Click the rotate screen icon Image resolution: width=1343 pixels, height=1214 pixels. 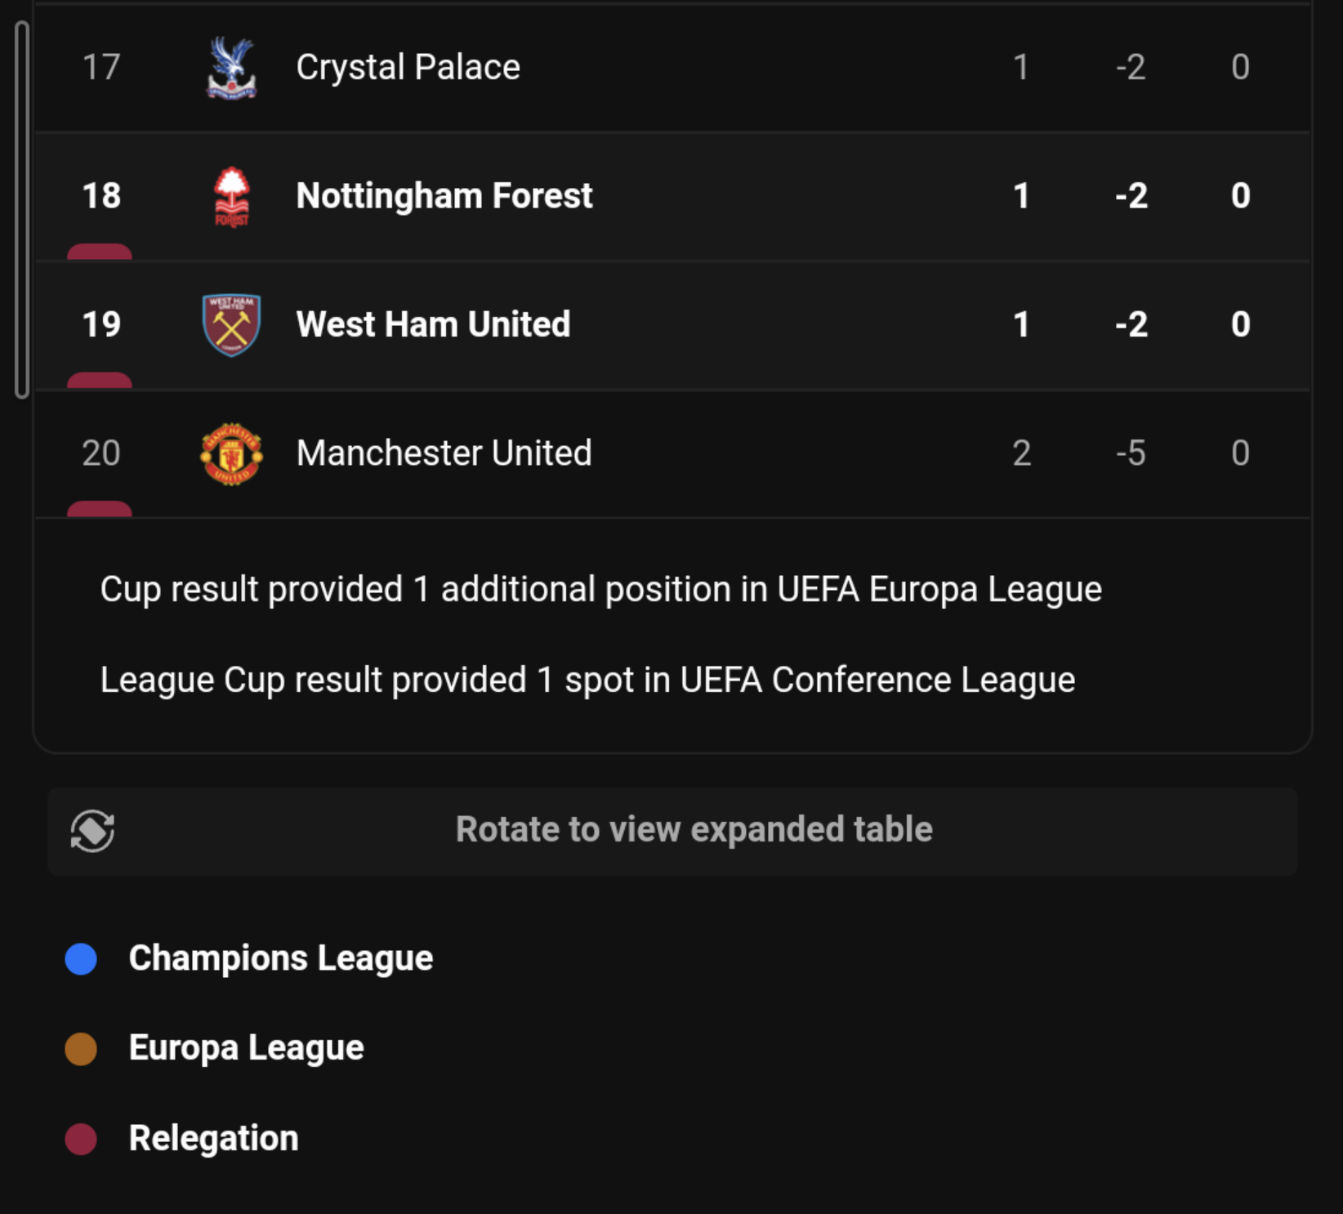[x=92, y=831]
